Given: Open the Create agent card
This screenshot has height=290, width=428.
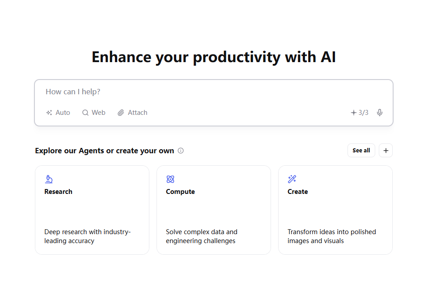Looking at the screenshot, I should 335,210.
